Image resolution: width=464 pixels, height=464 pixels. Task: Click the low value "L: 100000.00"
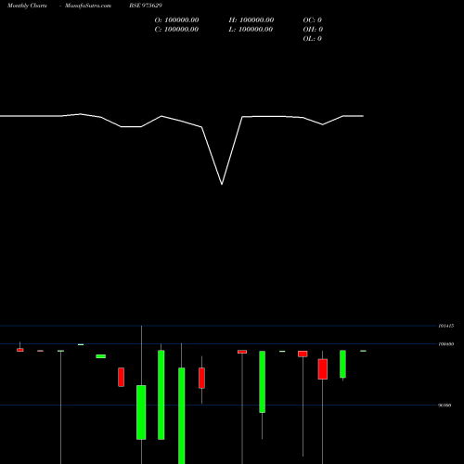tap(251, 30)
